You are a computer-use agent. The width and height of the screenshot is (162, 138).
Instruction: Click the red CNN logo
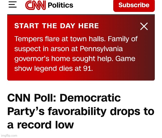35,5
